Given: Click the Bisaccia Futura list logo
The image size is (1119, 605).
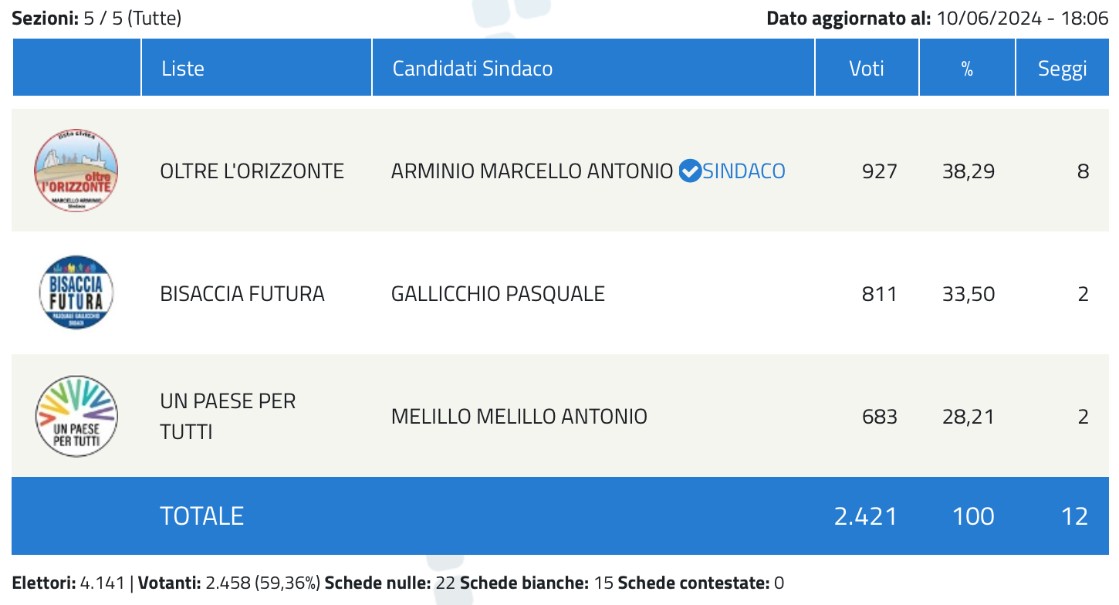Looking at the screenshot, I should [76, 294].
